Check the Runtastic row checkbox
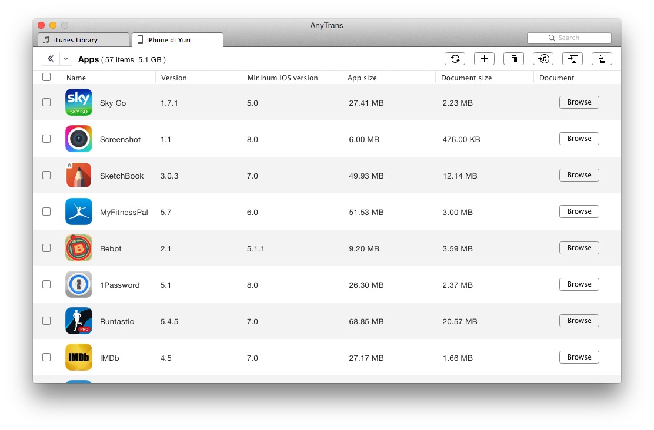 (46, 321)
